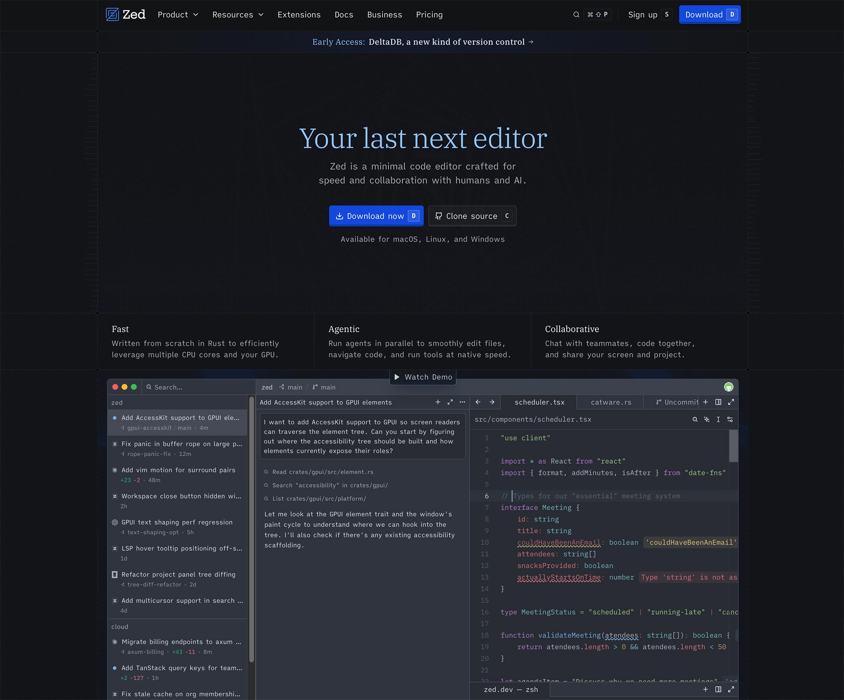Click the editor's vertical scrollbar thumb
The image size is (844, 700).
(733, 446)
